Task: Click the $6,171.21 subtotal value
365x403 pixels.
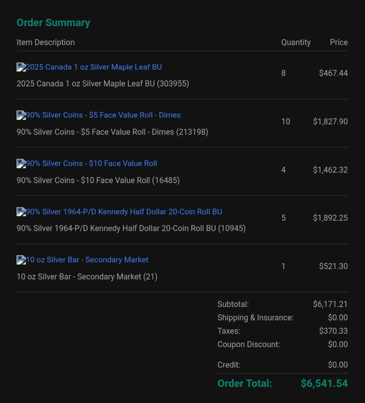Action: [330, 304]
